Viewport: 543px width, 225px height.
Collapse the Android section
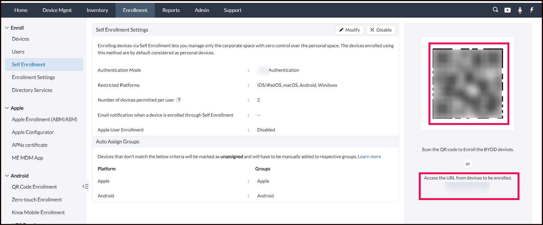[7, 176]
